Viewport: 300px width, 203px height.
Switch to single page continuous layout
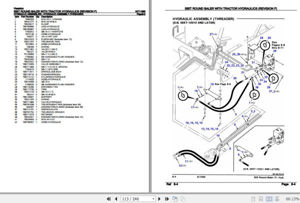(261, 199)
